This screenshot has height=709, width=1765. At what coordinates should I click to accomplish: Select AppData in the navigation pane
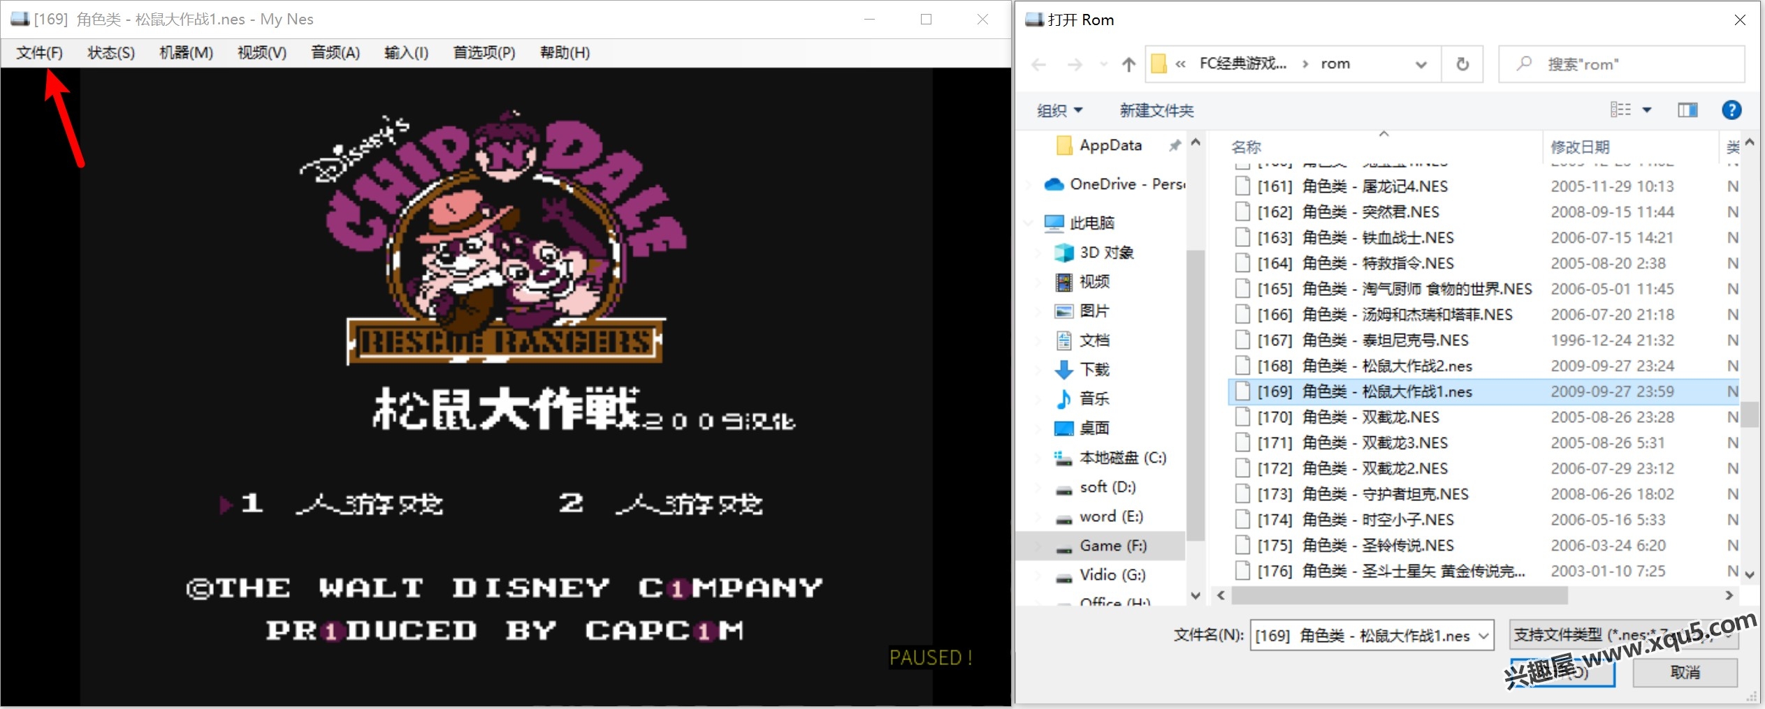pyautogui.click(x=1110, y=145)
